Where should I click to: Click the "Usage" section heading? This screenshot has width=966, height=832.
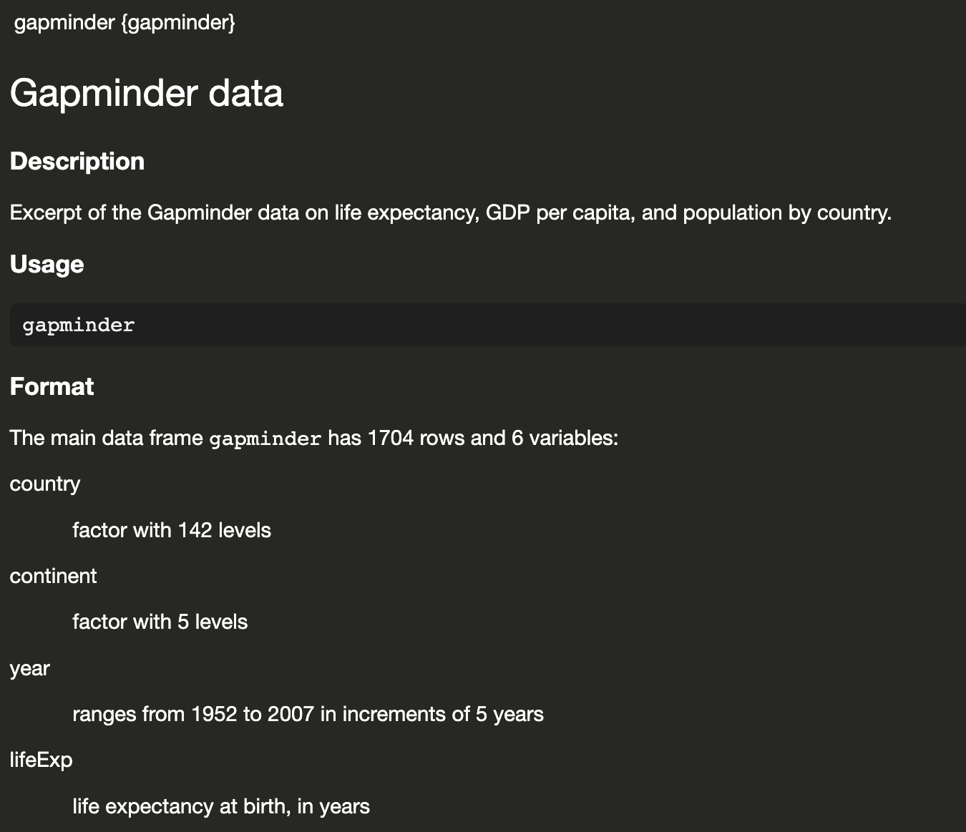point(47,264)
